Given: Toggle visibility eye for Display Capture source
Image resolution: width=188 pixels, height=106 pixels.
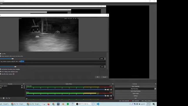Looking at the screenshot, I should [22, 86].
